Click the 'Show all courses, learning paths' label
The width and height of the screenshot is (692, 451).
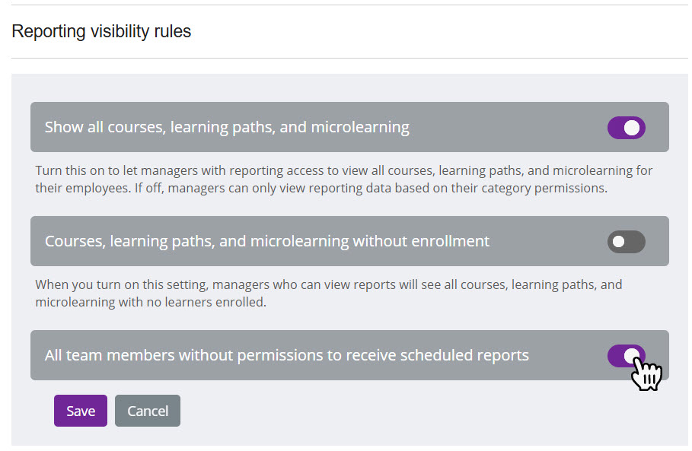(x=227, y=128)
